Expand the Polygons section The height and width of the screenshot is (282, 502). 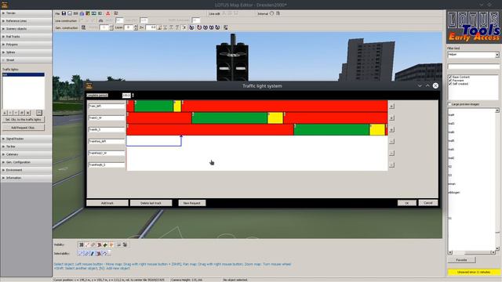point(26,45)
